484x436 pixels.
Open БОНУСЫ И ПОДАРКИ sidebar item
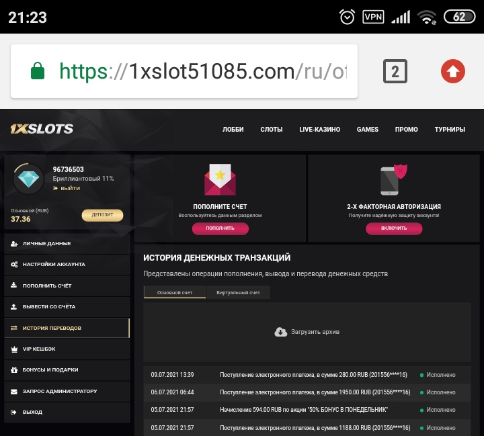(x=67, y=370)
